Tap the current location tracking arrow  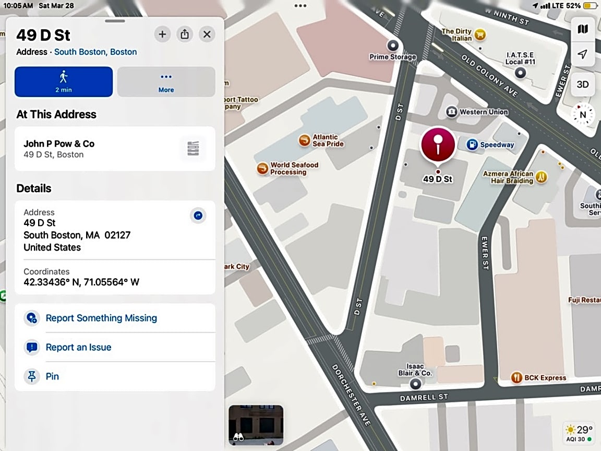click(x=583, y=55)
